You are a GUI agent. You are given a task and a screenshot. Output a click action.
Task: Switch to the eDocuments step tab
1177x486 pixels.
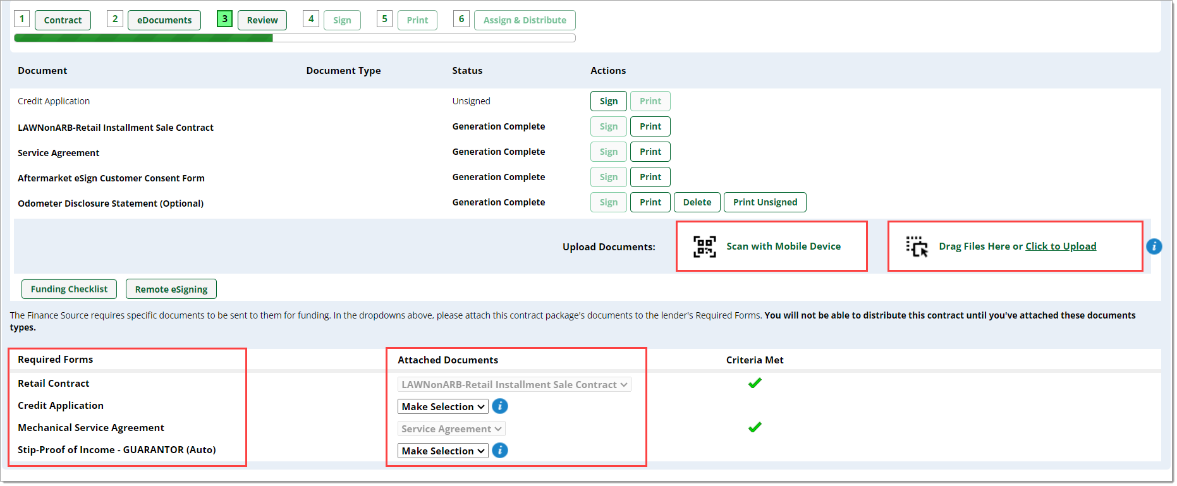(164, 20)
